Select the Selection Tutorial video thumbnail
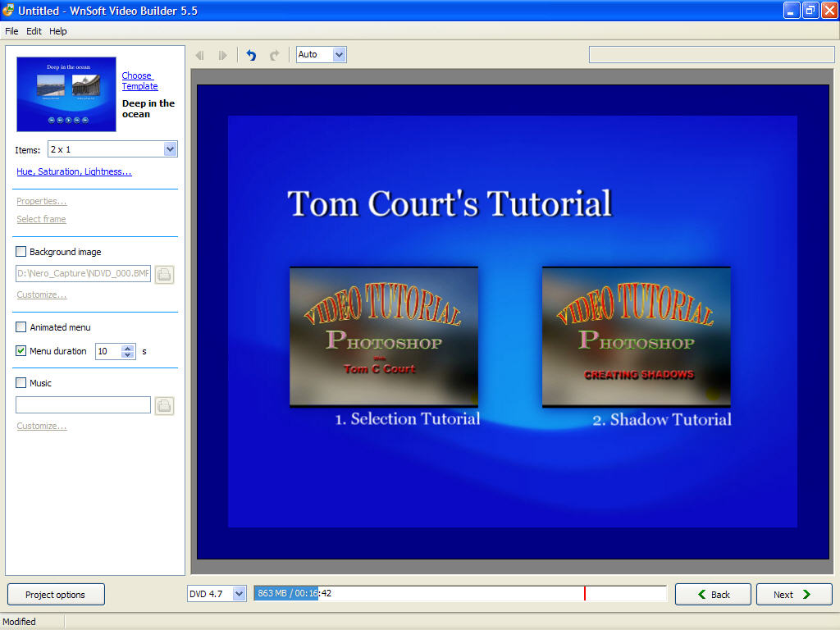 pos(384,337)
